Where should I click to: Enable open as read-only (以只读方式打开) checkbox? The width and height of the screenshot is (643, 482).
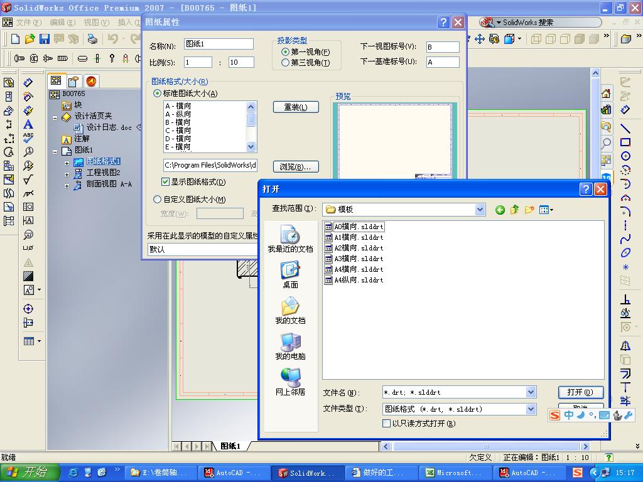[x=386, y=424]
